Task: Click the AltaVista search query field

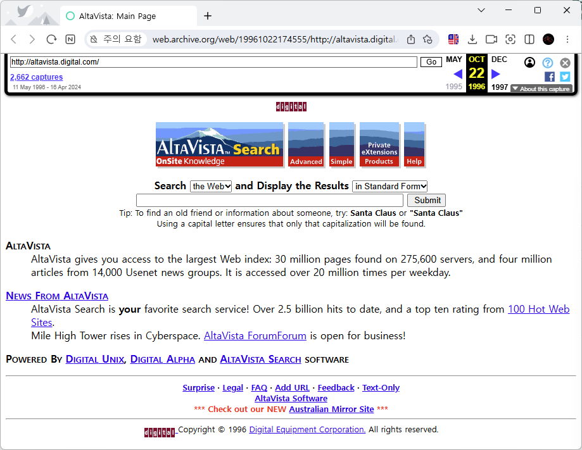Action: (270, 201)
